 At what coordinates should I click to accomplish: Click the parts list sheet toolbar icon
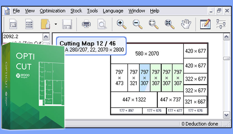[29, 24]
